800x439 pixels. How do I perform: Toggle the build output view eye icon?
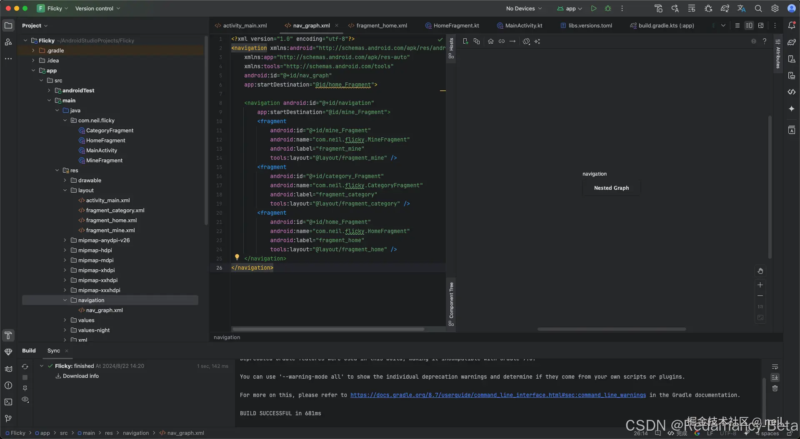(25, 399)
